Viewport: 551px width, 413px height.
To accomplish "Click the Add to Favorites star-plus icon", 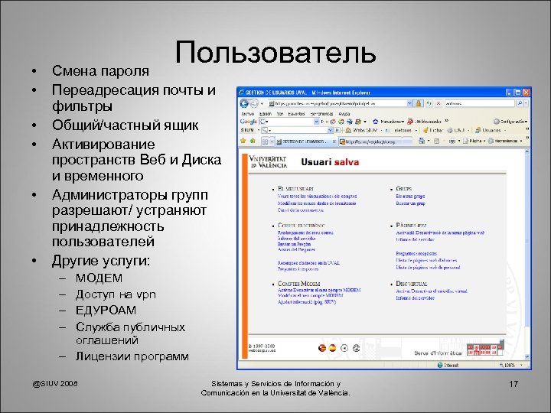I will click(253, 141).
